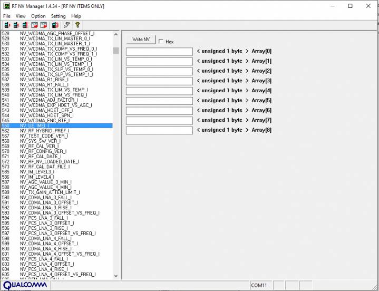Select NV_WCDMA_HDET_OFF_I in the list
The height and width of the screenshot is (291, 379).
[46, 110]
